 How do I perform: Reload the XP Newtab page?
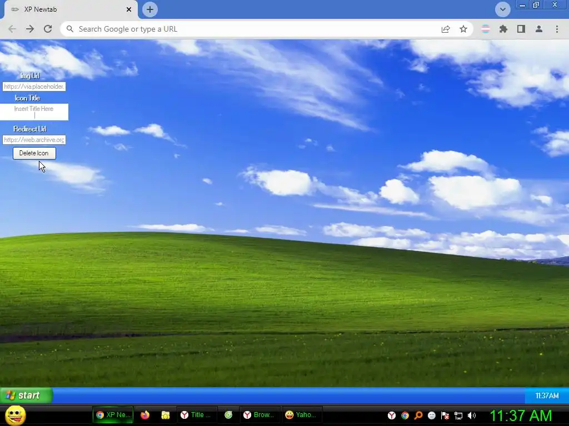coord(48,29)
